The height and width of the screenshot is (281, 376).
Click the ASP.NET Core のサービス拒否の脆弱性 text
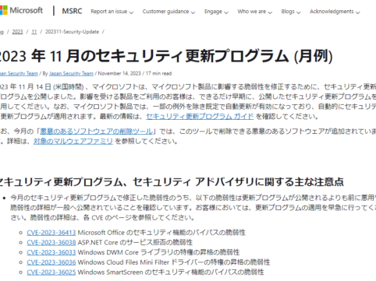[135, 242]
